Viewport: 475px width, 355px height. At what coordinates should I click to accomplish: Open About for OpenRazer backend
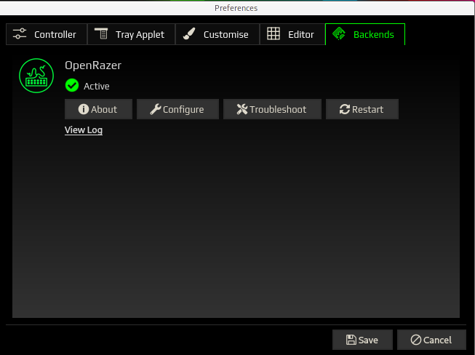coord(98,109)
